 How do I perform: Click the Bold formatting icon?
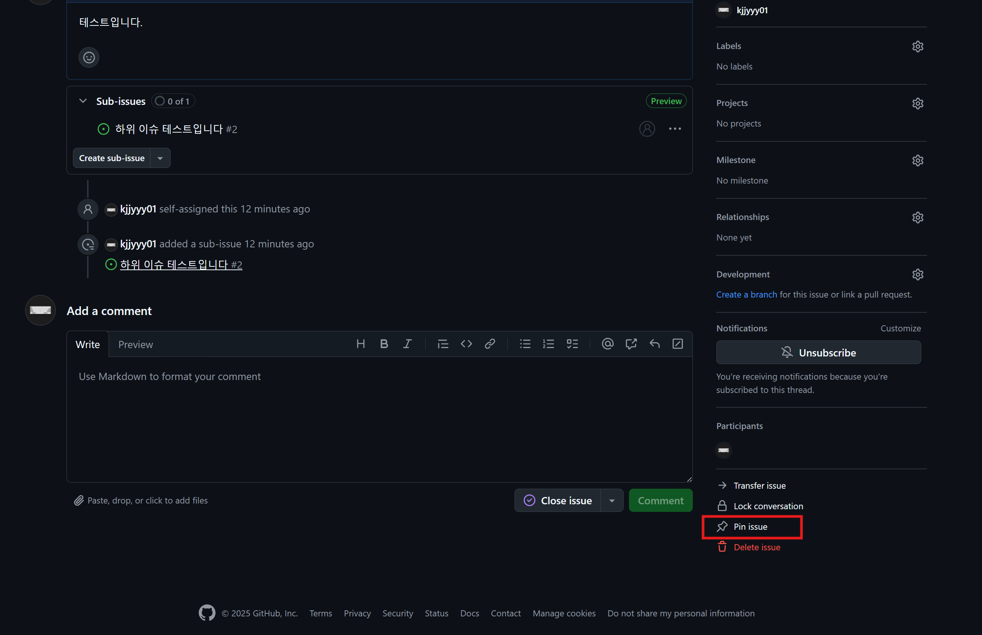[x=384, y=344]
